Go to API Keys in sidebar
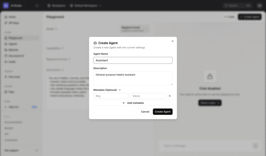 tap(14, 23)
